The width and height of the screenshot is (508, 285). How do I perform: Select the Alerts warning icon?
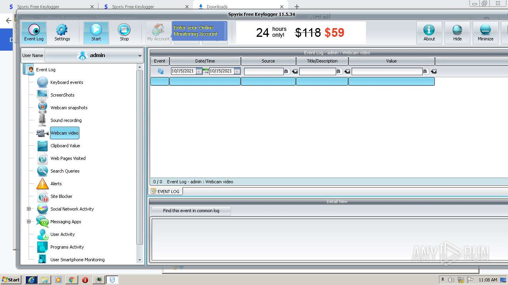pos(42,184)
